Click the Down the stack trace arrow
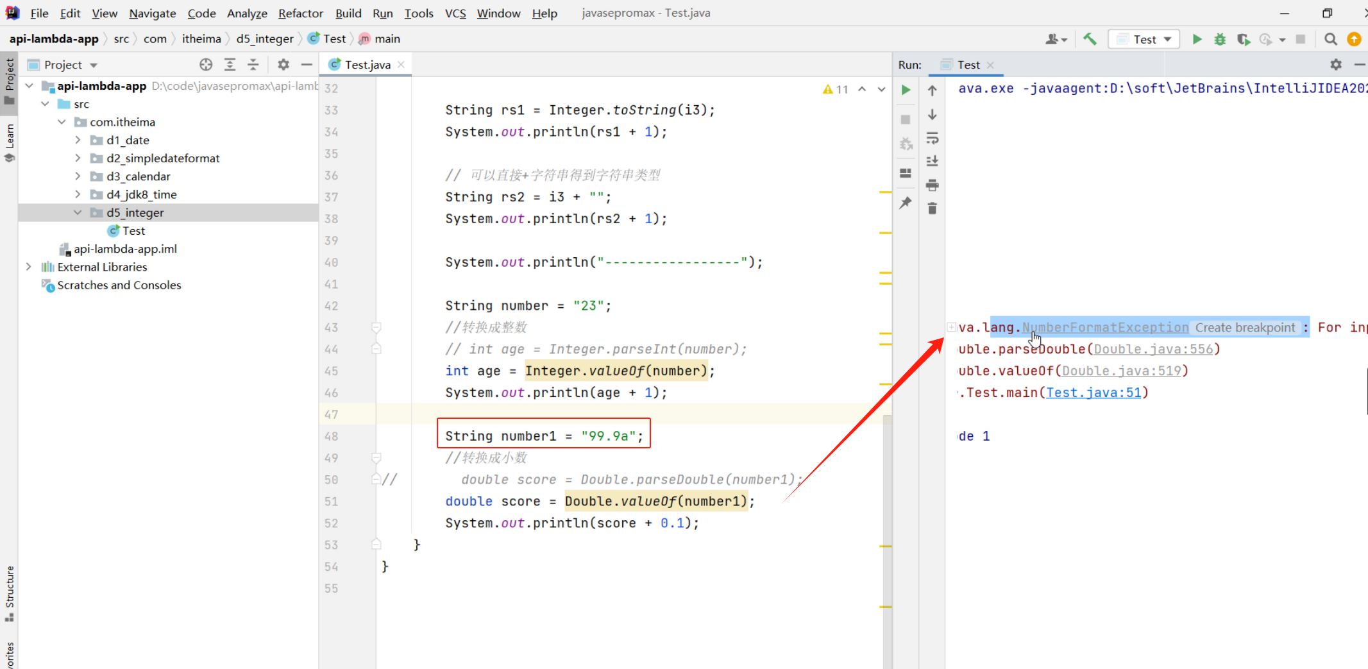 click(933, 114)
